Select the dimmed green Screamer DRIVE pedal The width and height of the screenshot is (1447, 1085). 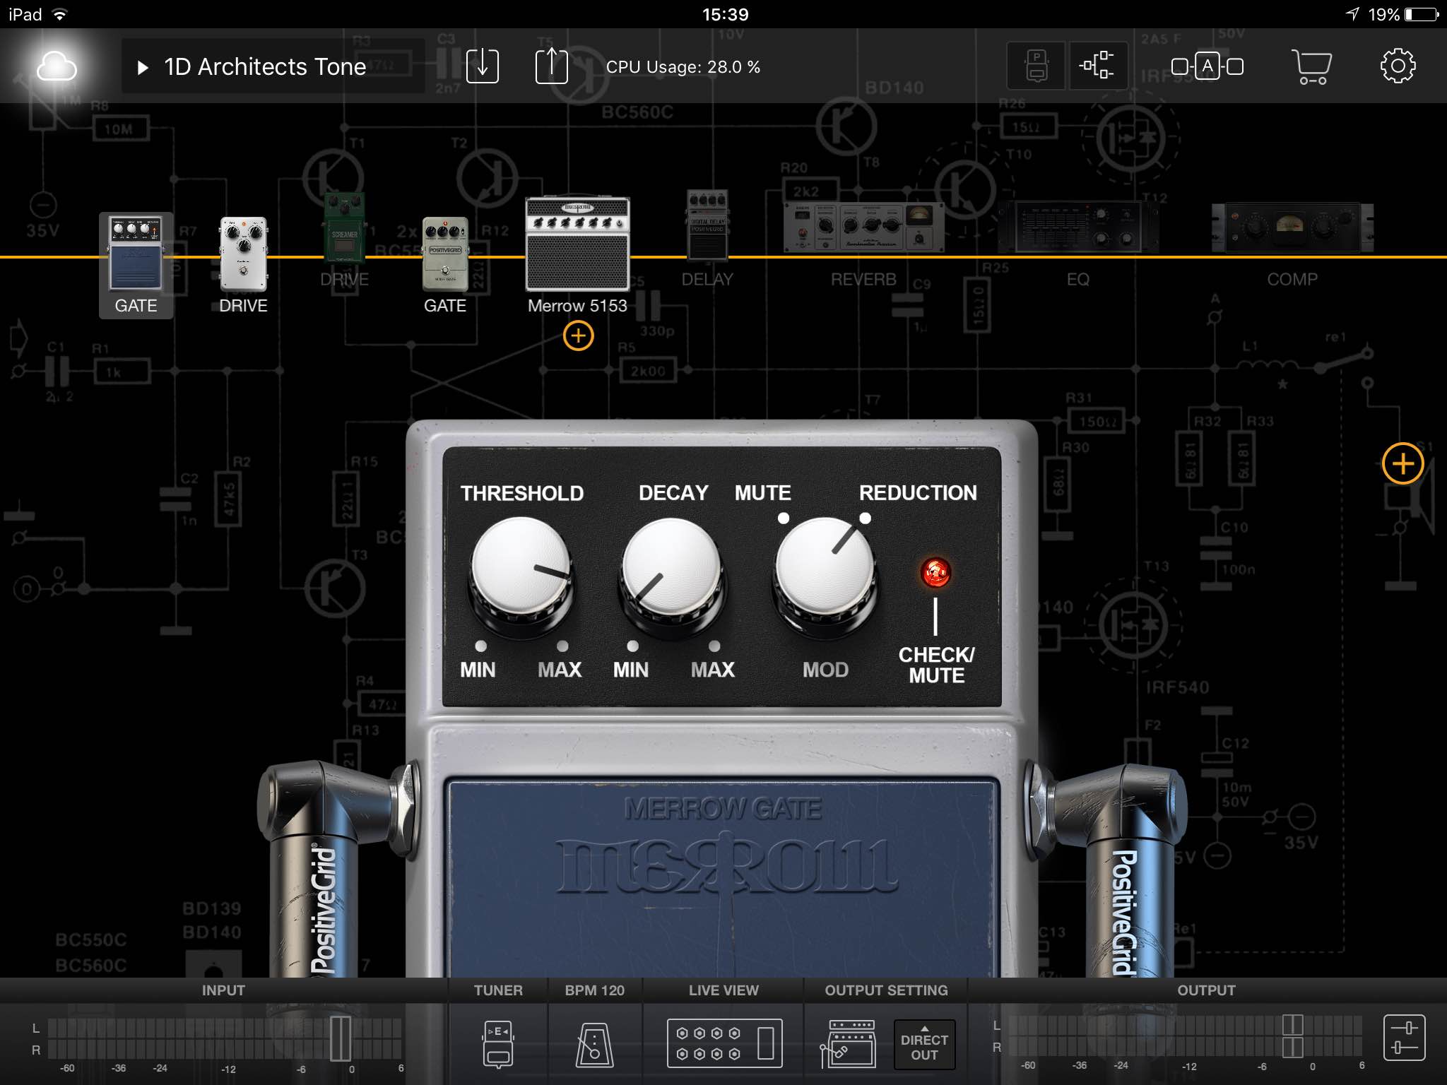pos(344,227)
